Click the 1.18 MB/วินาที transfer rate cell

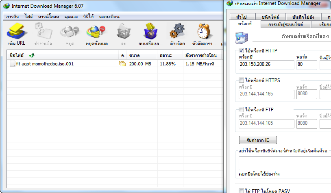(200, 64)
